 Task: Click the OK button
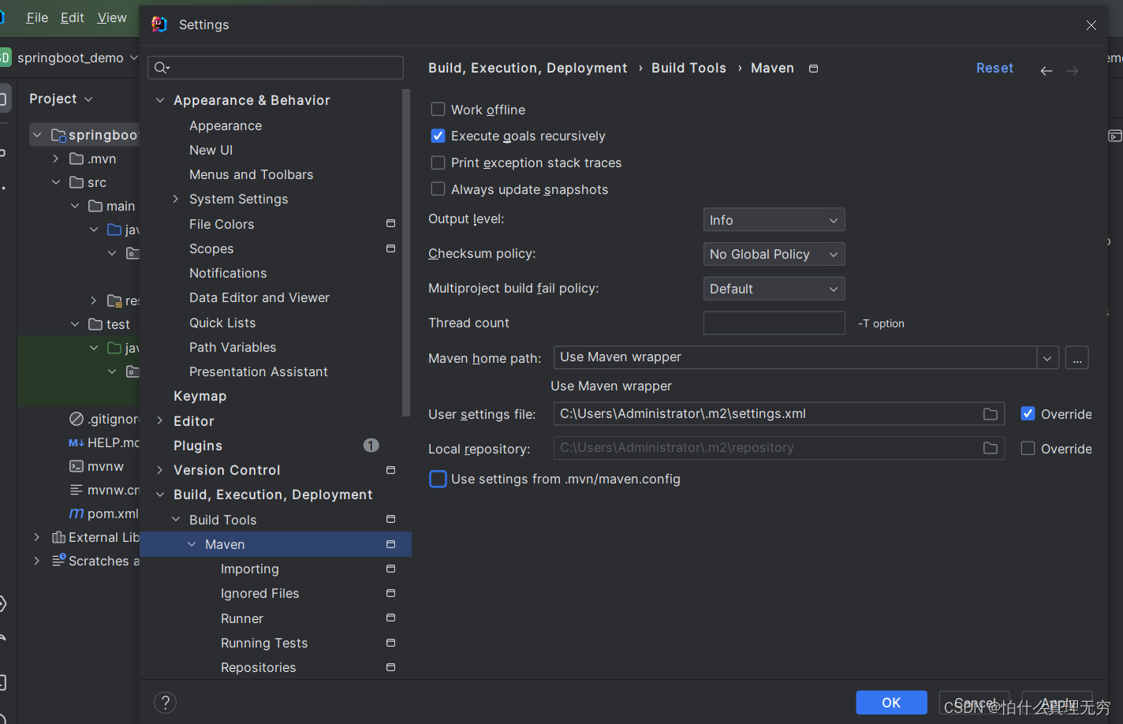891,703
